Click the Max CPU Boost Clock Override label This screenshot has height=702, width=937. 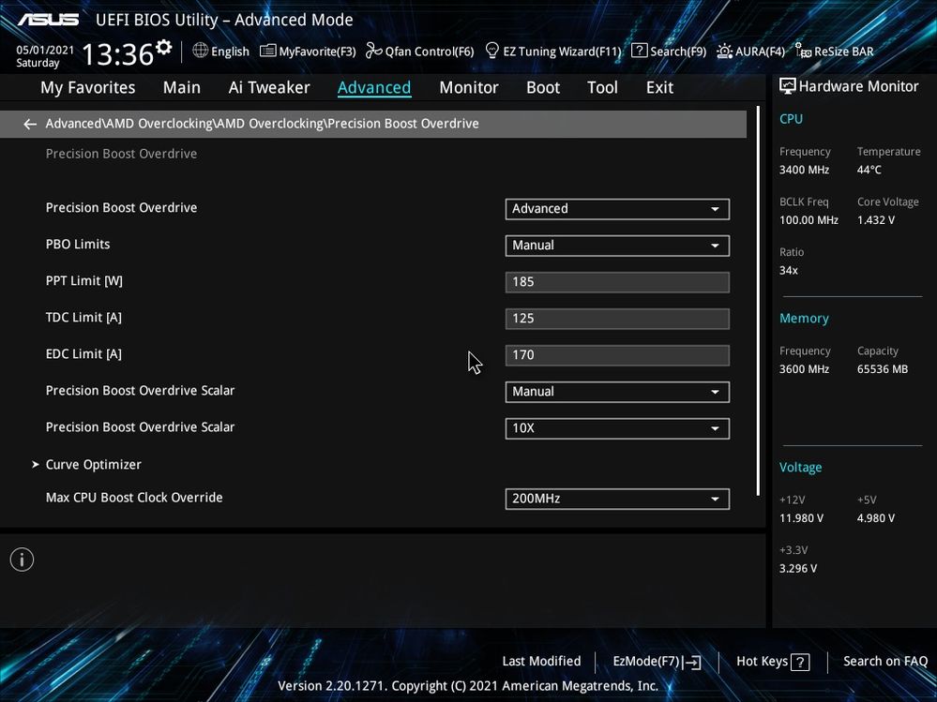pyautogui.click(x=134, y=498)
